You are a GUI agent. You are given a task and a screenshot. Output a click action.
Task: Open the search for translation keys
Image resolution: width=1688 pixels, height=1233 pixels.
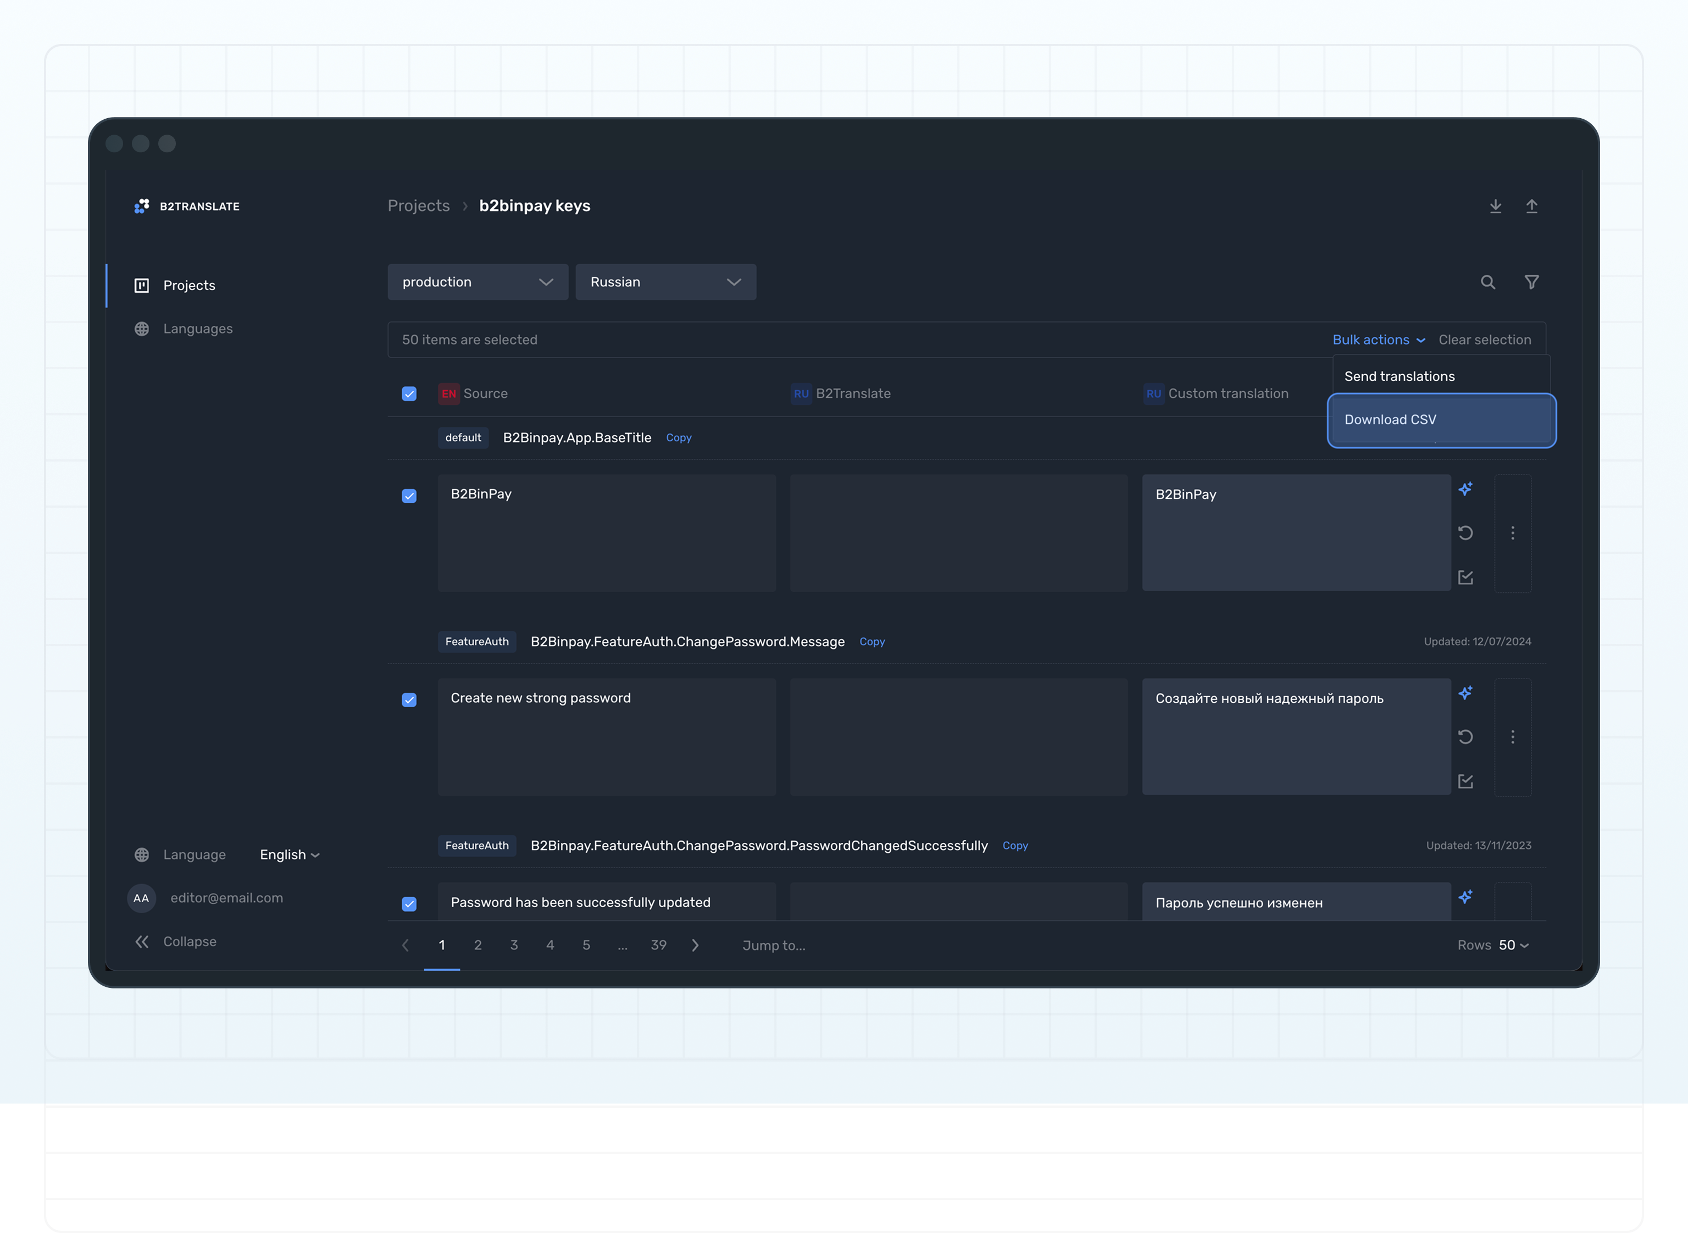[1488, 282]
